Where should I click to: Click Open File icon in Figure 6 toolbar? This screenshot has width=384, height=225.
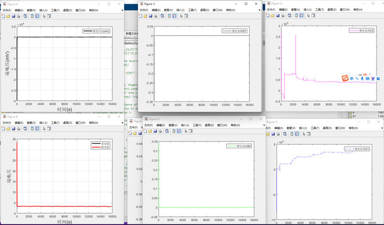pos(274,16)
